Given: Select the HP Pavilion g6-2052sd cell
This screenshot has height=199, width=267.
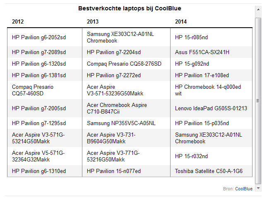Looking at the screenshot, I should (39, 37).
